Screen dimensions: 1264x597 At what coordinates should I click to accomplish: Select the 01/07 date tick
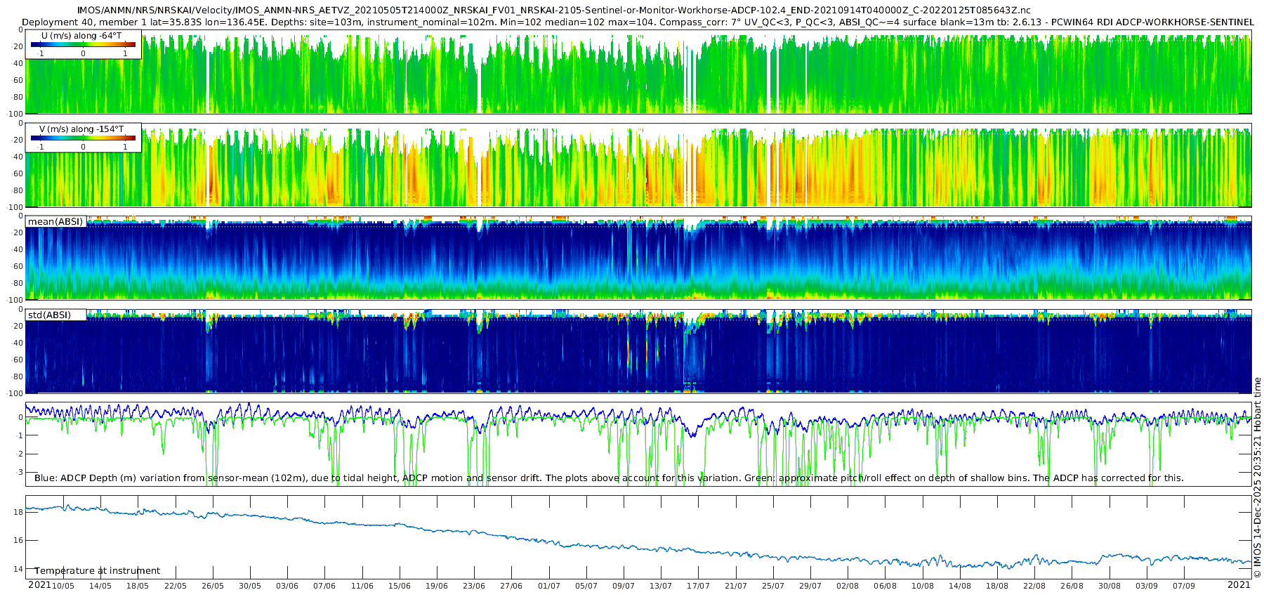pos(549,586)
